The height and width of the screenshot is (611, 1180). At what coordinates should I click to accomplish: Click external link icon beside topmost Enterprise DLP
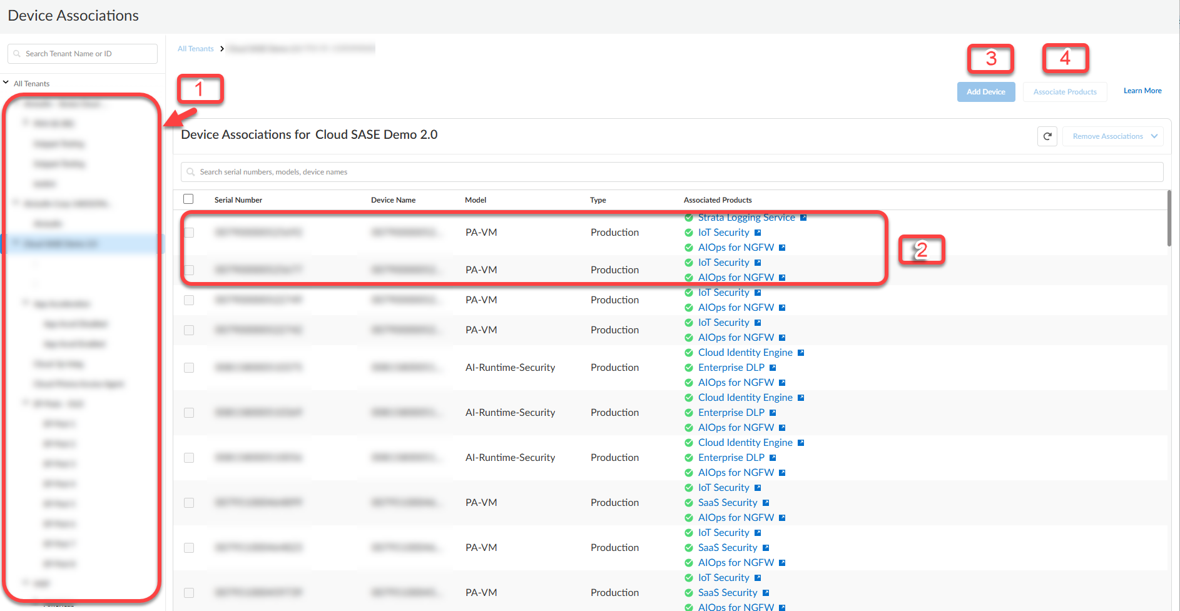(x=773, y=368)
